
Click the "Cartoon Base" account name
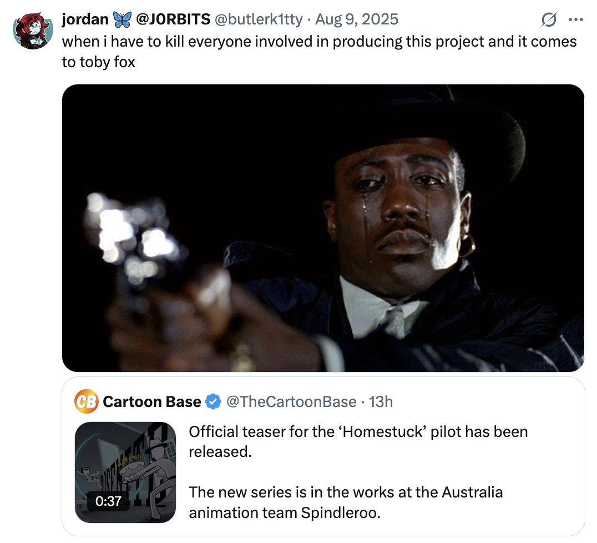152,401
